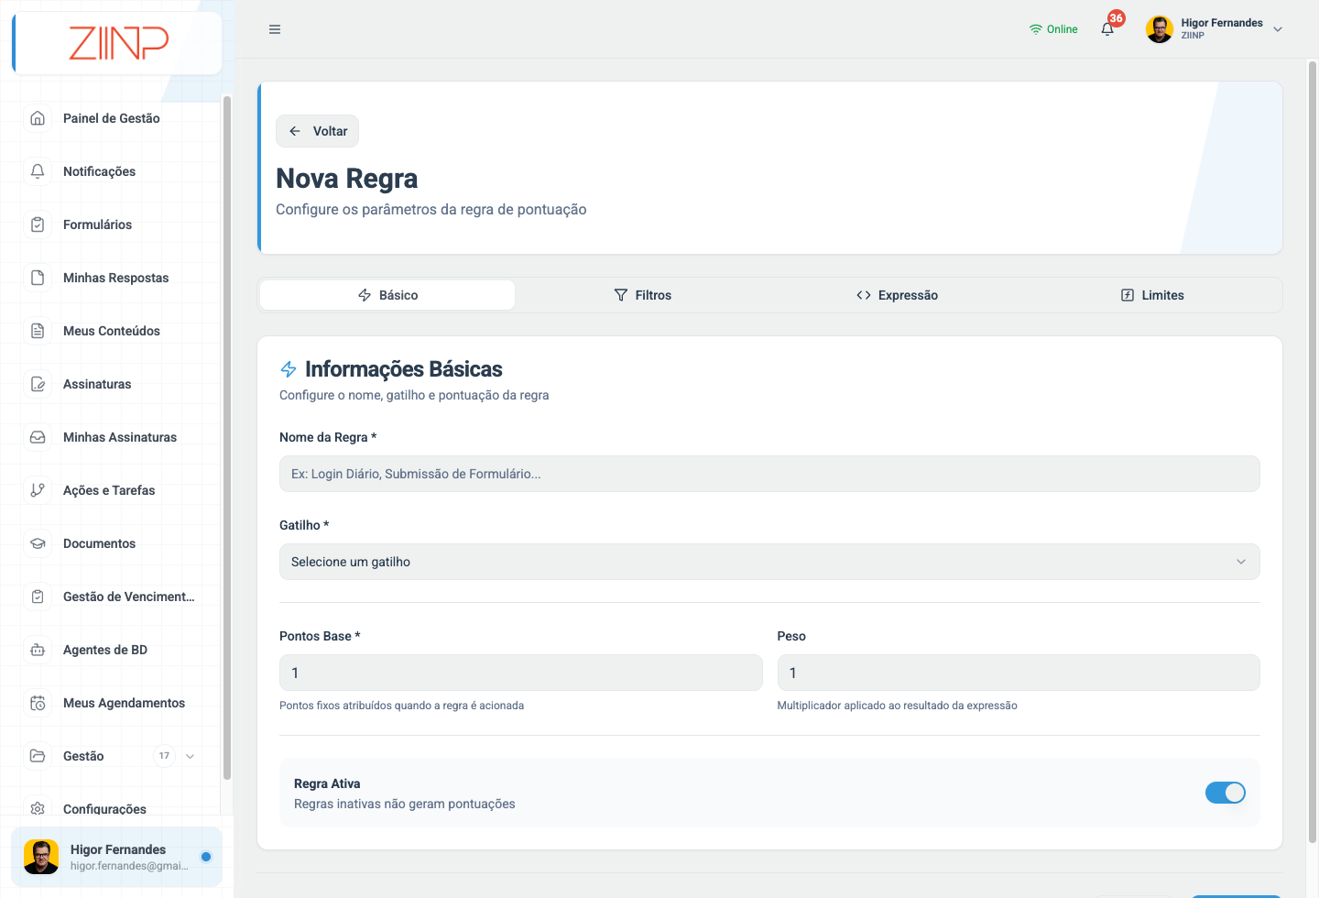Click the Painel de Gestão home icon

pyautogui.click(x=38, y=118)
